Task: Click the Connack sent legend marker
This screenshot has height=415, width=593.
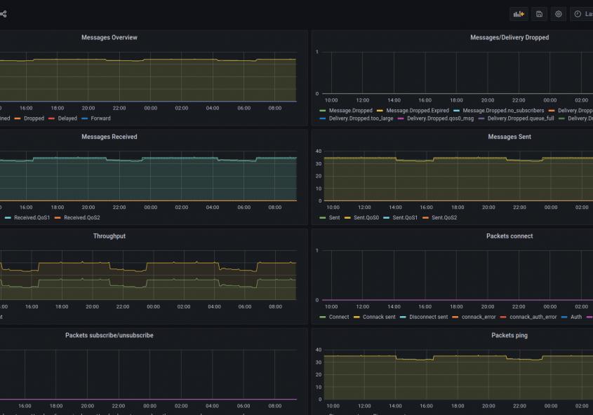Action: click(x=356, y=316)
